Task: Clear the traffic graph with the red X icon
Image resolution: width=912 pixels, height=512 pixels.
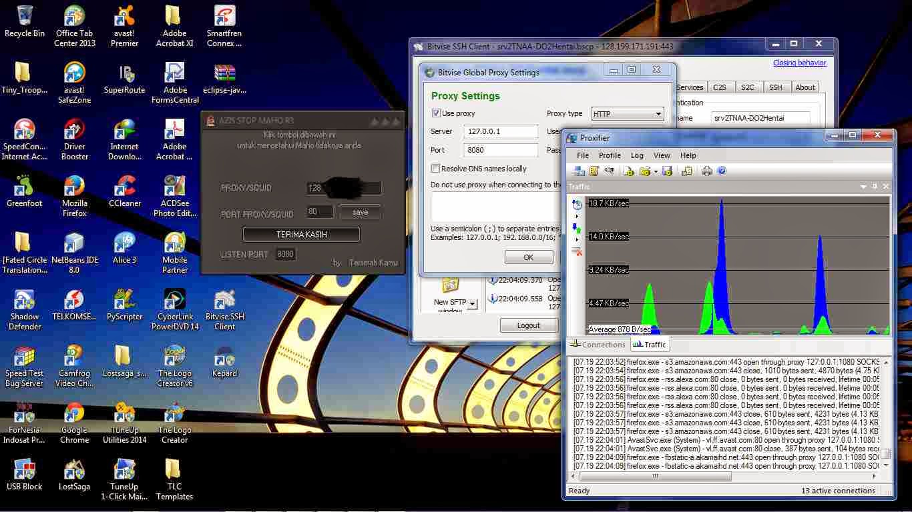Action: coord(577,251)
